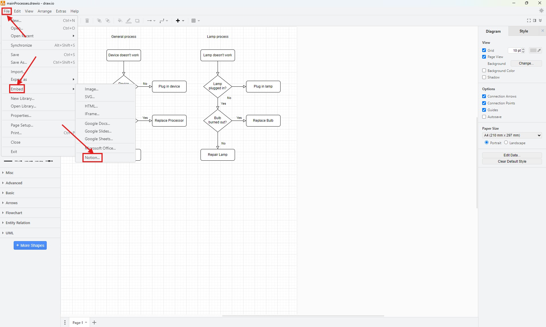This screenshot has height=327, width=546.
Task: Select the Landscape radio button
Action: (506, 143)
